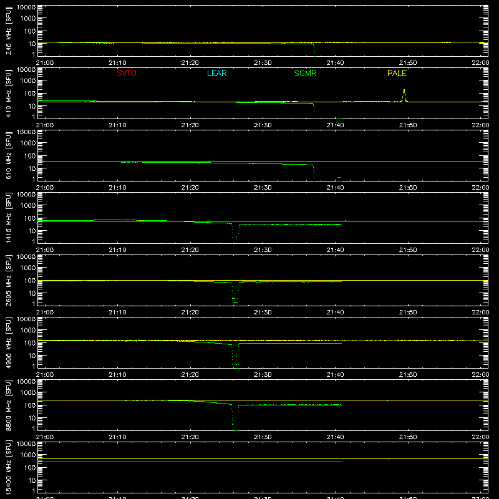This screenshot has height=499, width=499.
Task: Select the 2695 MHz [SFU] axis title
Action: [8, 280]
